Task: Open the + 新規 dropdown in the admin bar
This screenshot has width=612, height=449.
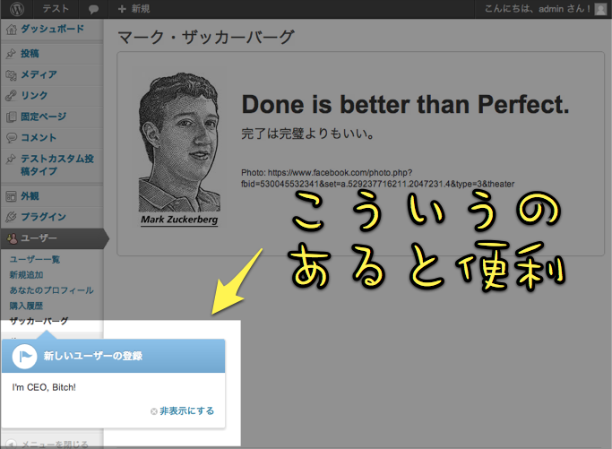Action: [x=134, y=9]
